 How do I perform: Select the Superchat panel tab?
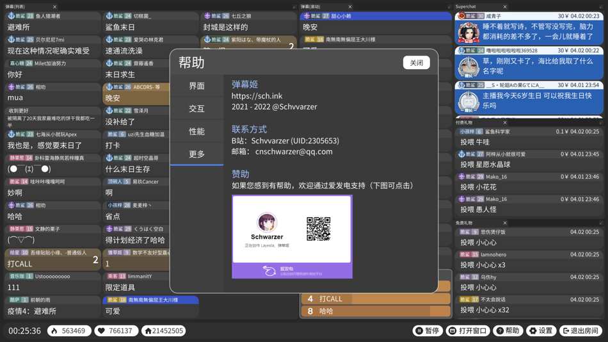tap(466, 6)
